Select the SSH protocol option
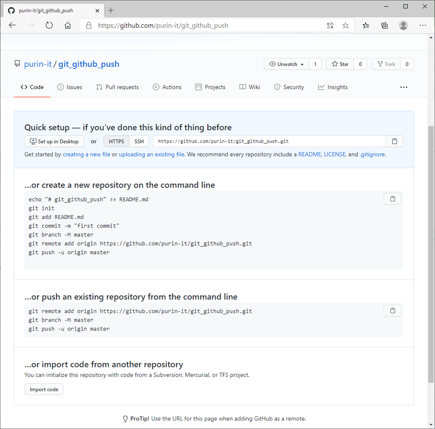The height and width of the screenshot is (429, 435). [139, 141]
